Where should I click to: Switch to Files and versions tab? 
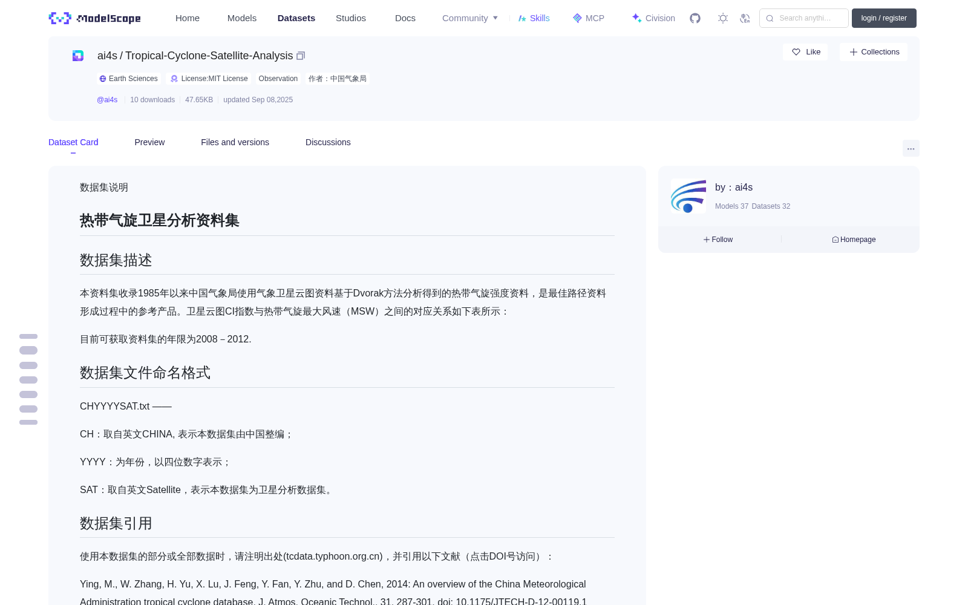tap(235, 142)
